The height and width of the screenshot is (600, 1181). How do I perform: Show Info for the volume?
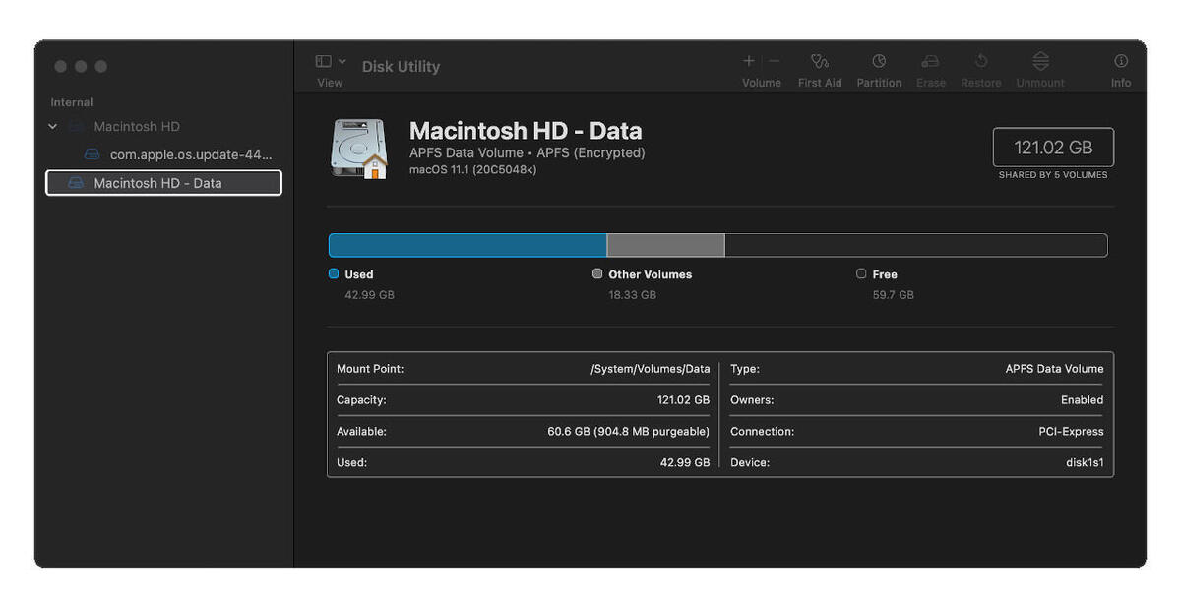[x=1121, y=61]
